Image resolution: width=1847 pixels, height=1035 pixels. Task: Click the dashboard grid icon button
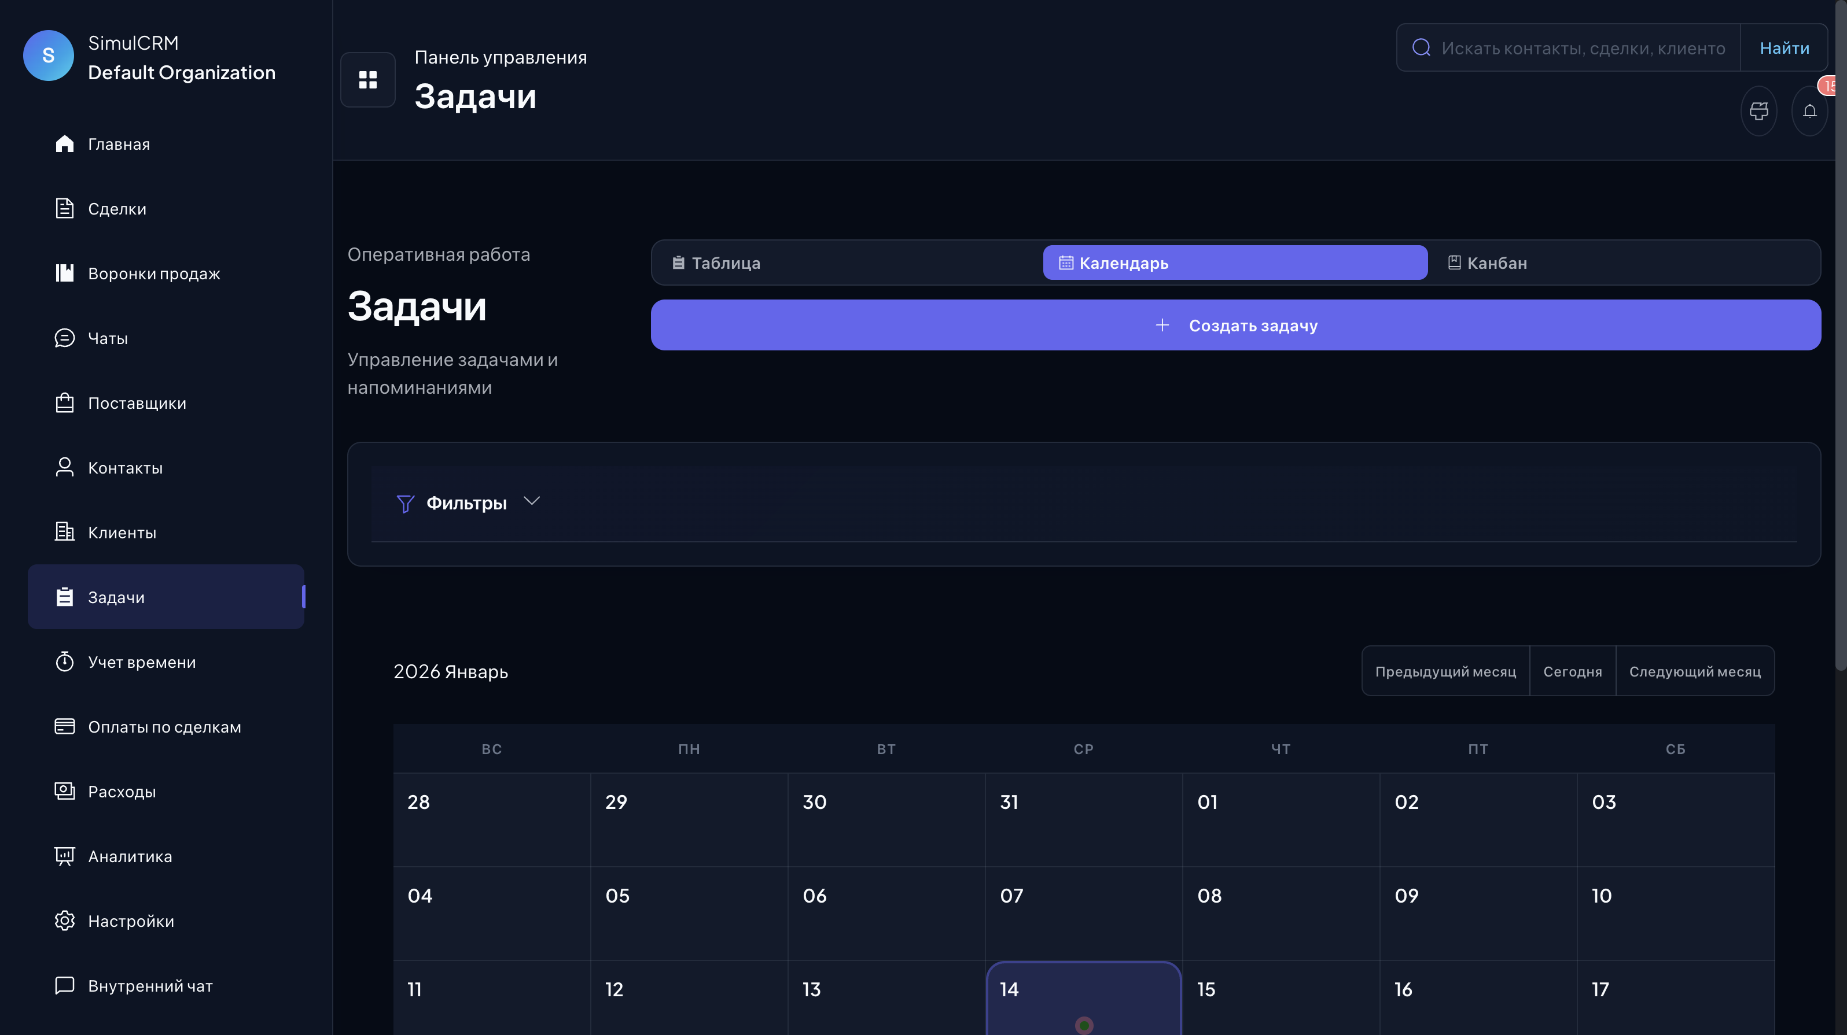click(x=368, y=80)
